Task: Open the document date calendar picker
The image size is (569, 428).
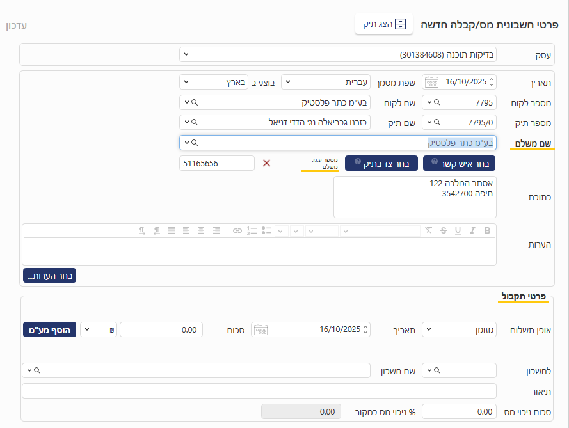Action: [x=432, y=82]
